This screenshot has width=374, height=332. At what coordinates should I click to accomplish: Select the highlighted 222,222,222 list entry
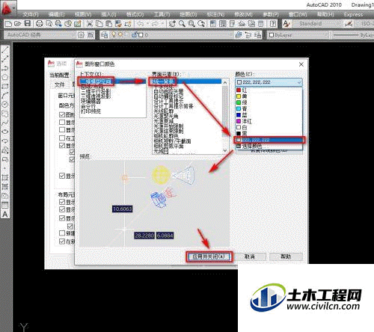(x=269, y=140)
